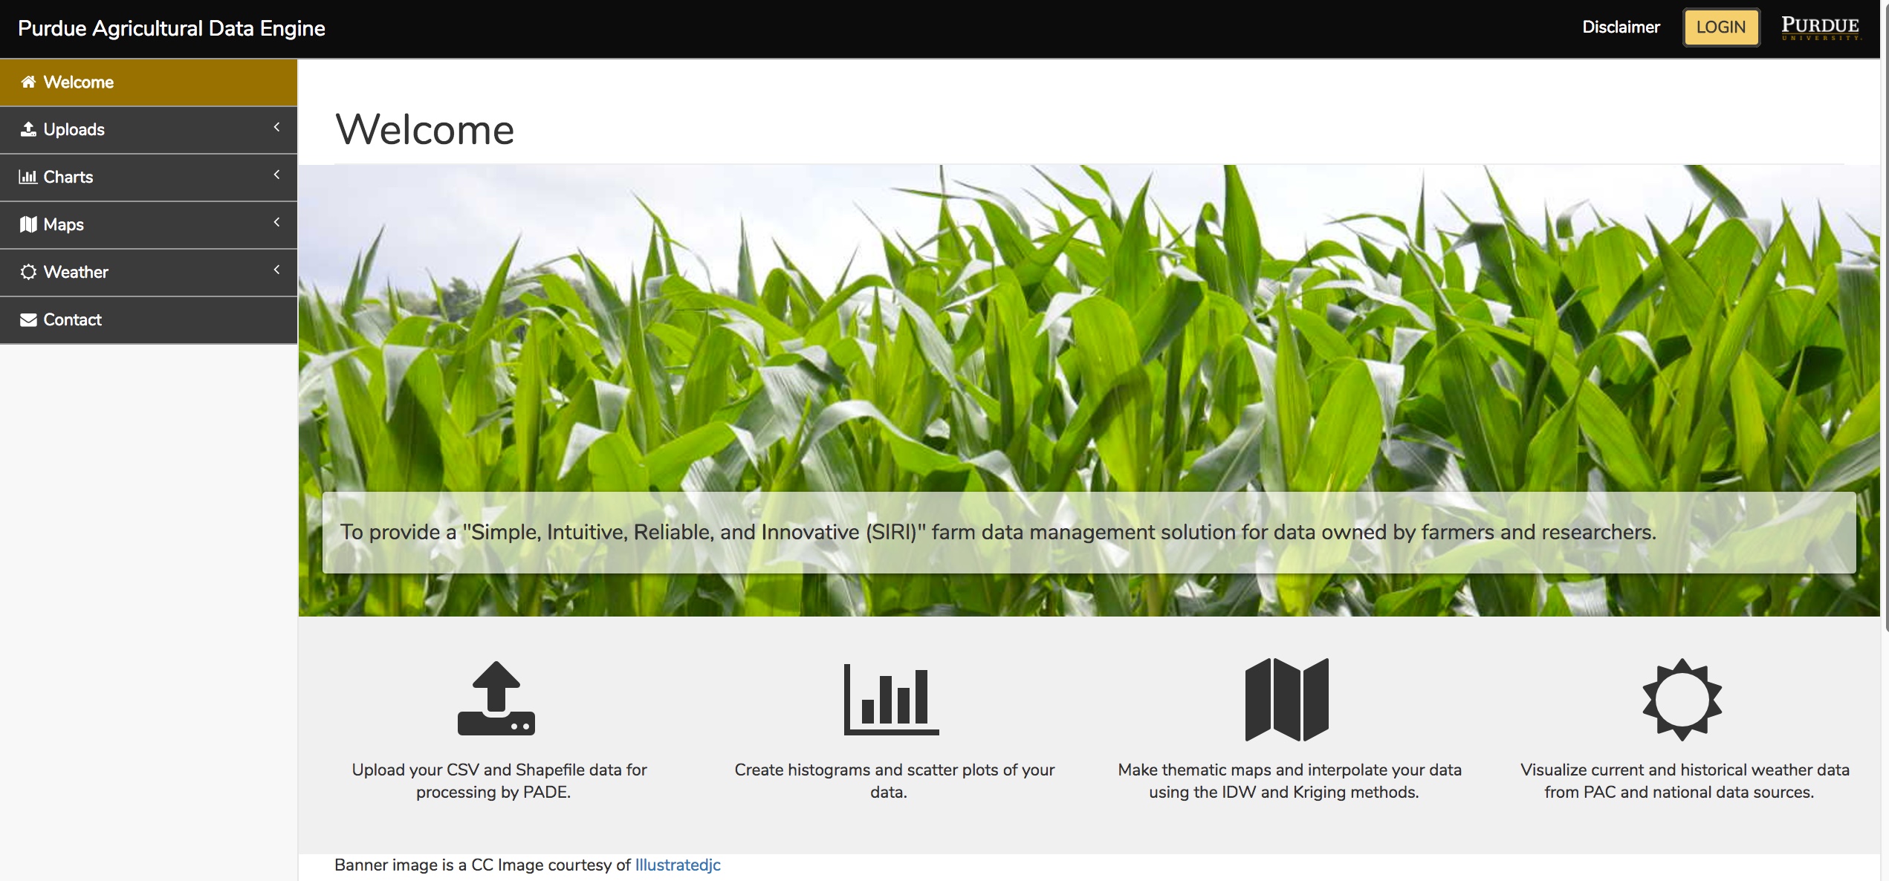Click the "Upload your CSV and Shapefile" description
This screenshot has height=881, width=1889.
499,781
